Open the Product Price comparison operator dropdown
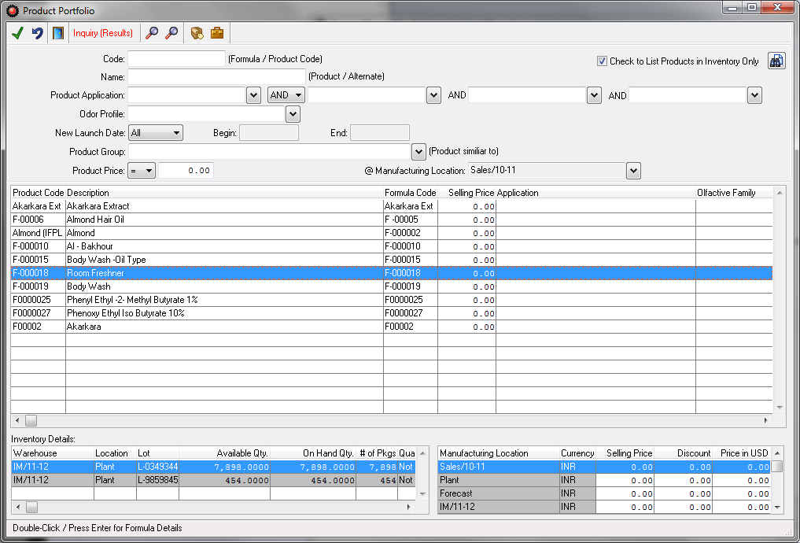 pos(150,170)
